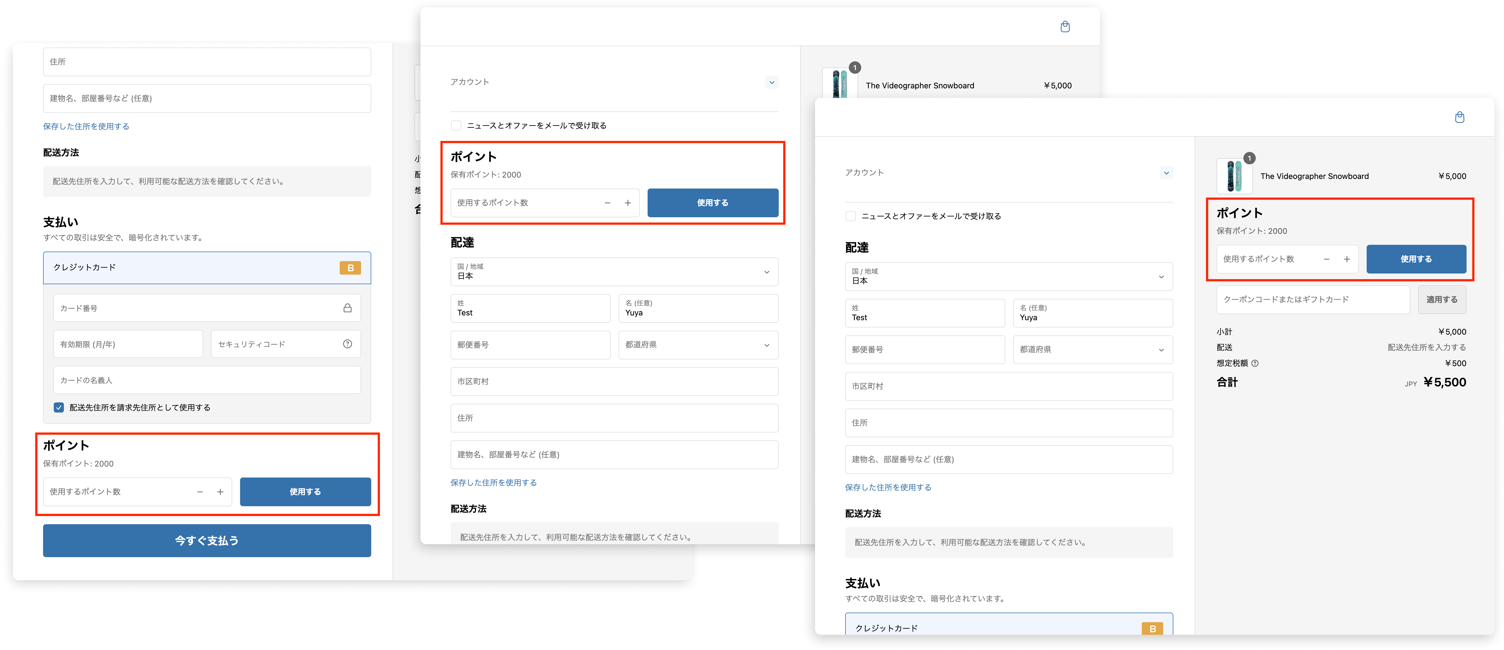Open cart icon in right window header

[1459, 117]
